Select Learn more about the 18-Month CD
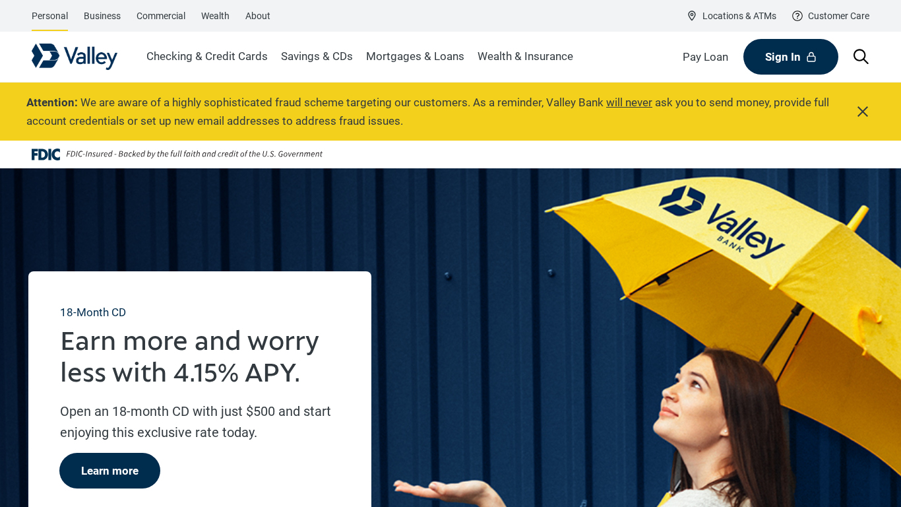Viewport: 901px width, 507px height. pyautogui.click(x=109, y=471)
